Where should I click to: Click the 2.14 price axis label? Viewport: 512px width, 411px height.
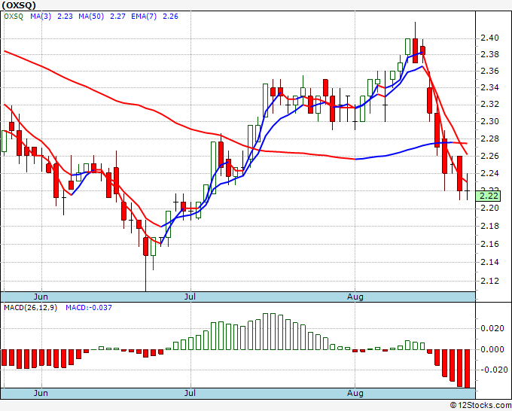(490, 262)
